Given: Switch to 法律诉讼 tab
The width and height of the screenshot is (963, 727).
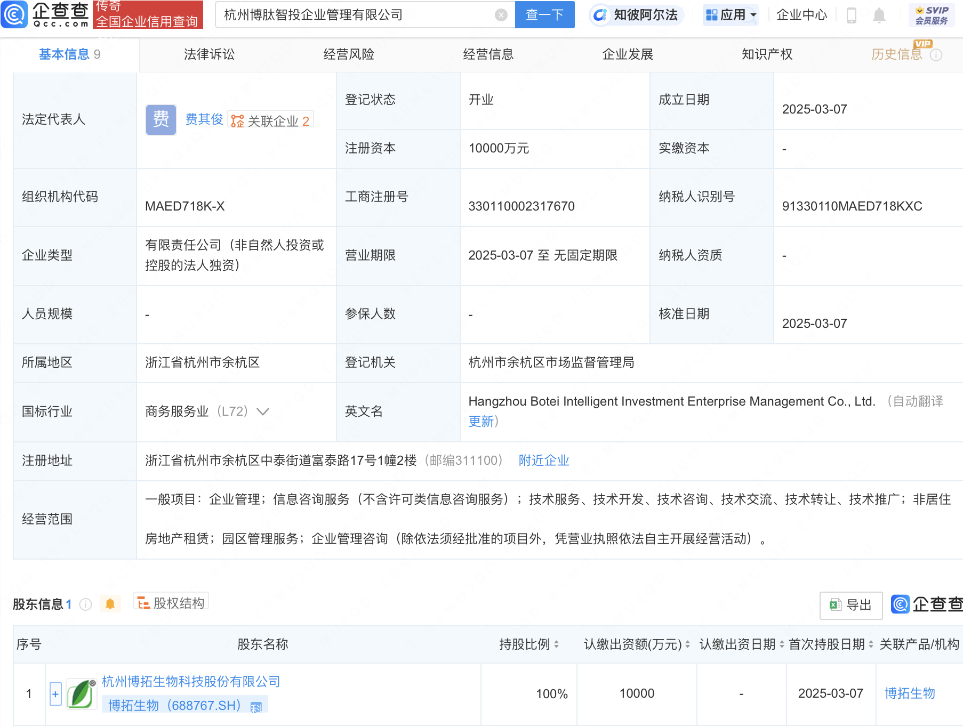Looking at the screenshot, I should pyautogui.click(x=209, y=54).
